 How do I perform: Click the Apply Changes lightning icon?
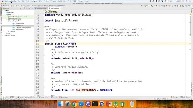pos(154,6)
